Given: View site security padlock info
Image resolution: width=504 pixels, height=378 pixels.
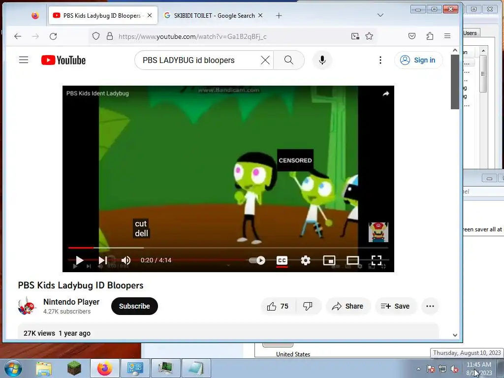Looking at the screenshot, I should pos(110,36).
